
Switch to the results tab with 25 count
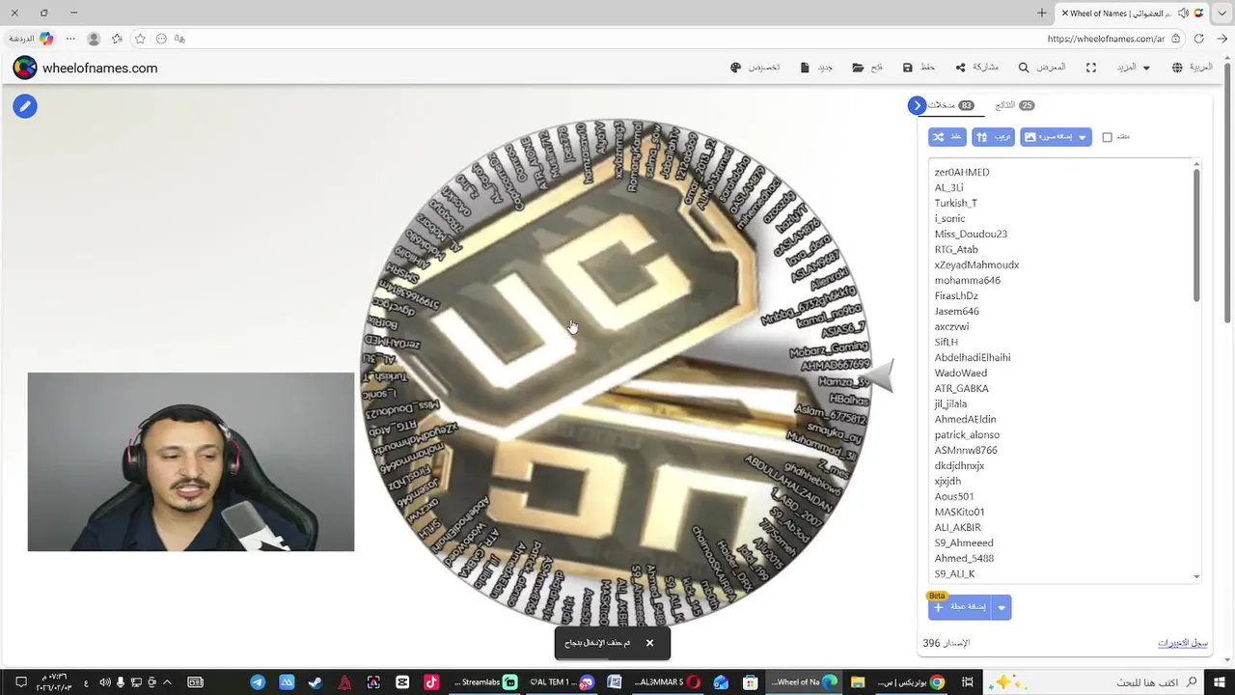1014,105
